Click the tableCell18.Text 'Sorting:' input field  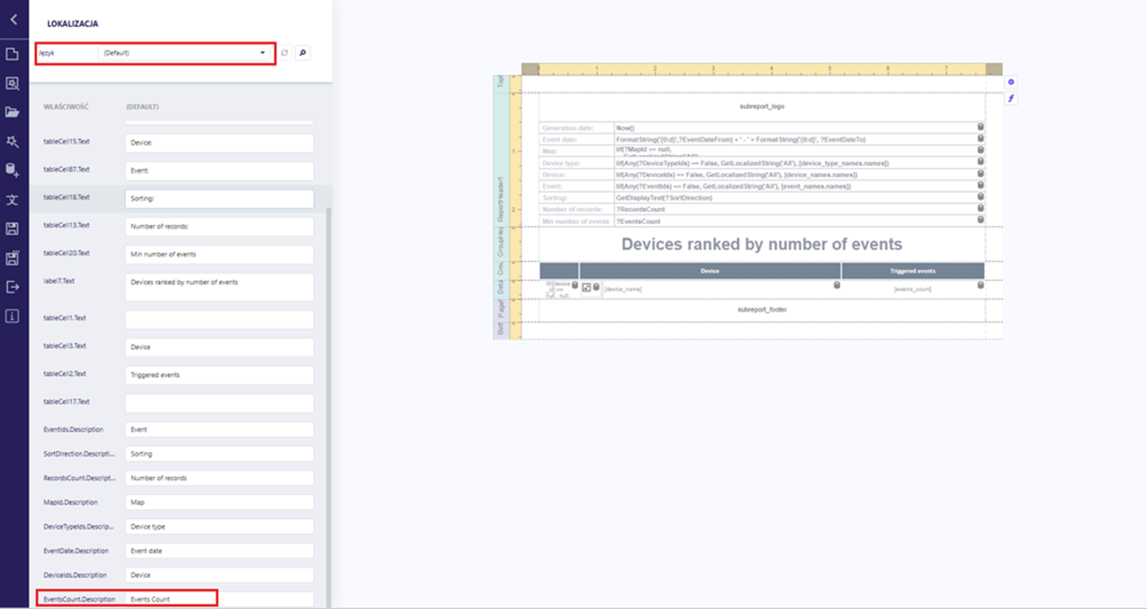tap(219, 198)
